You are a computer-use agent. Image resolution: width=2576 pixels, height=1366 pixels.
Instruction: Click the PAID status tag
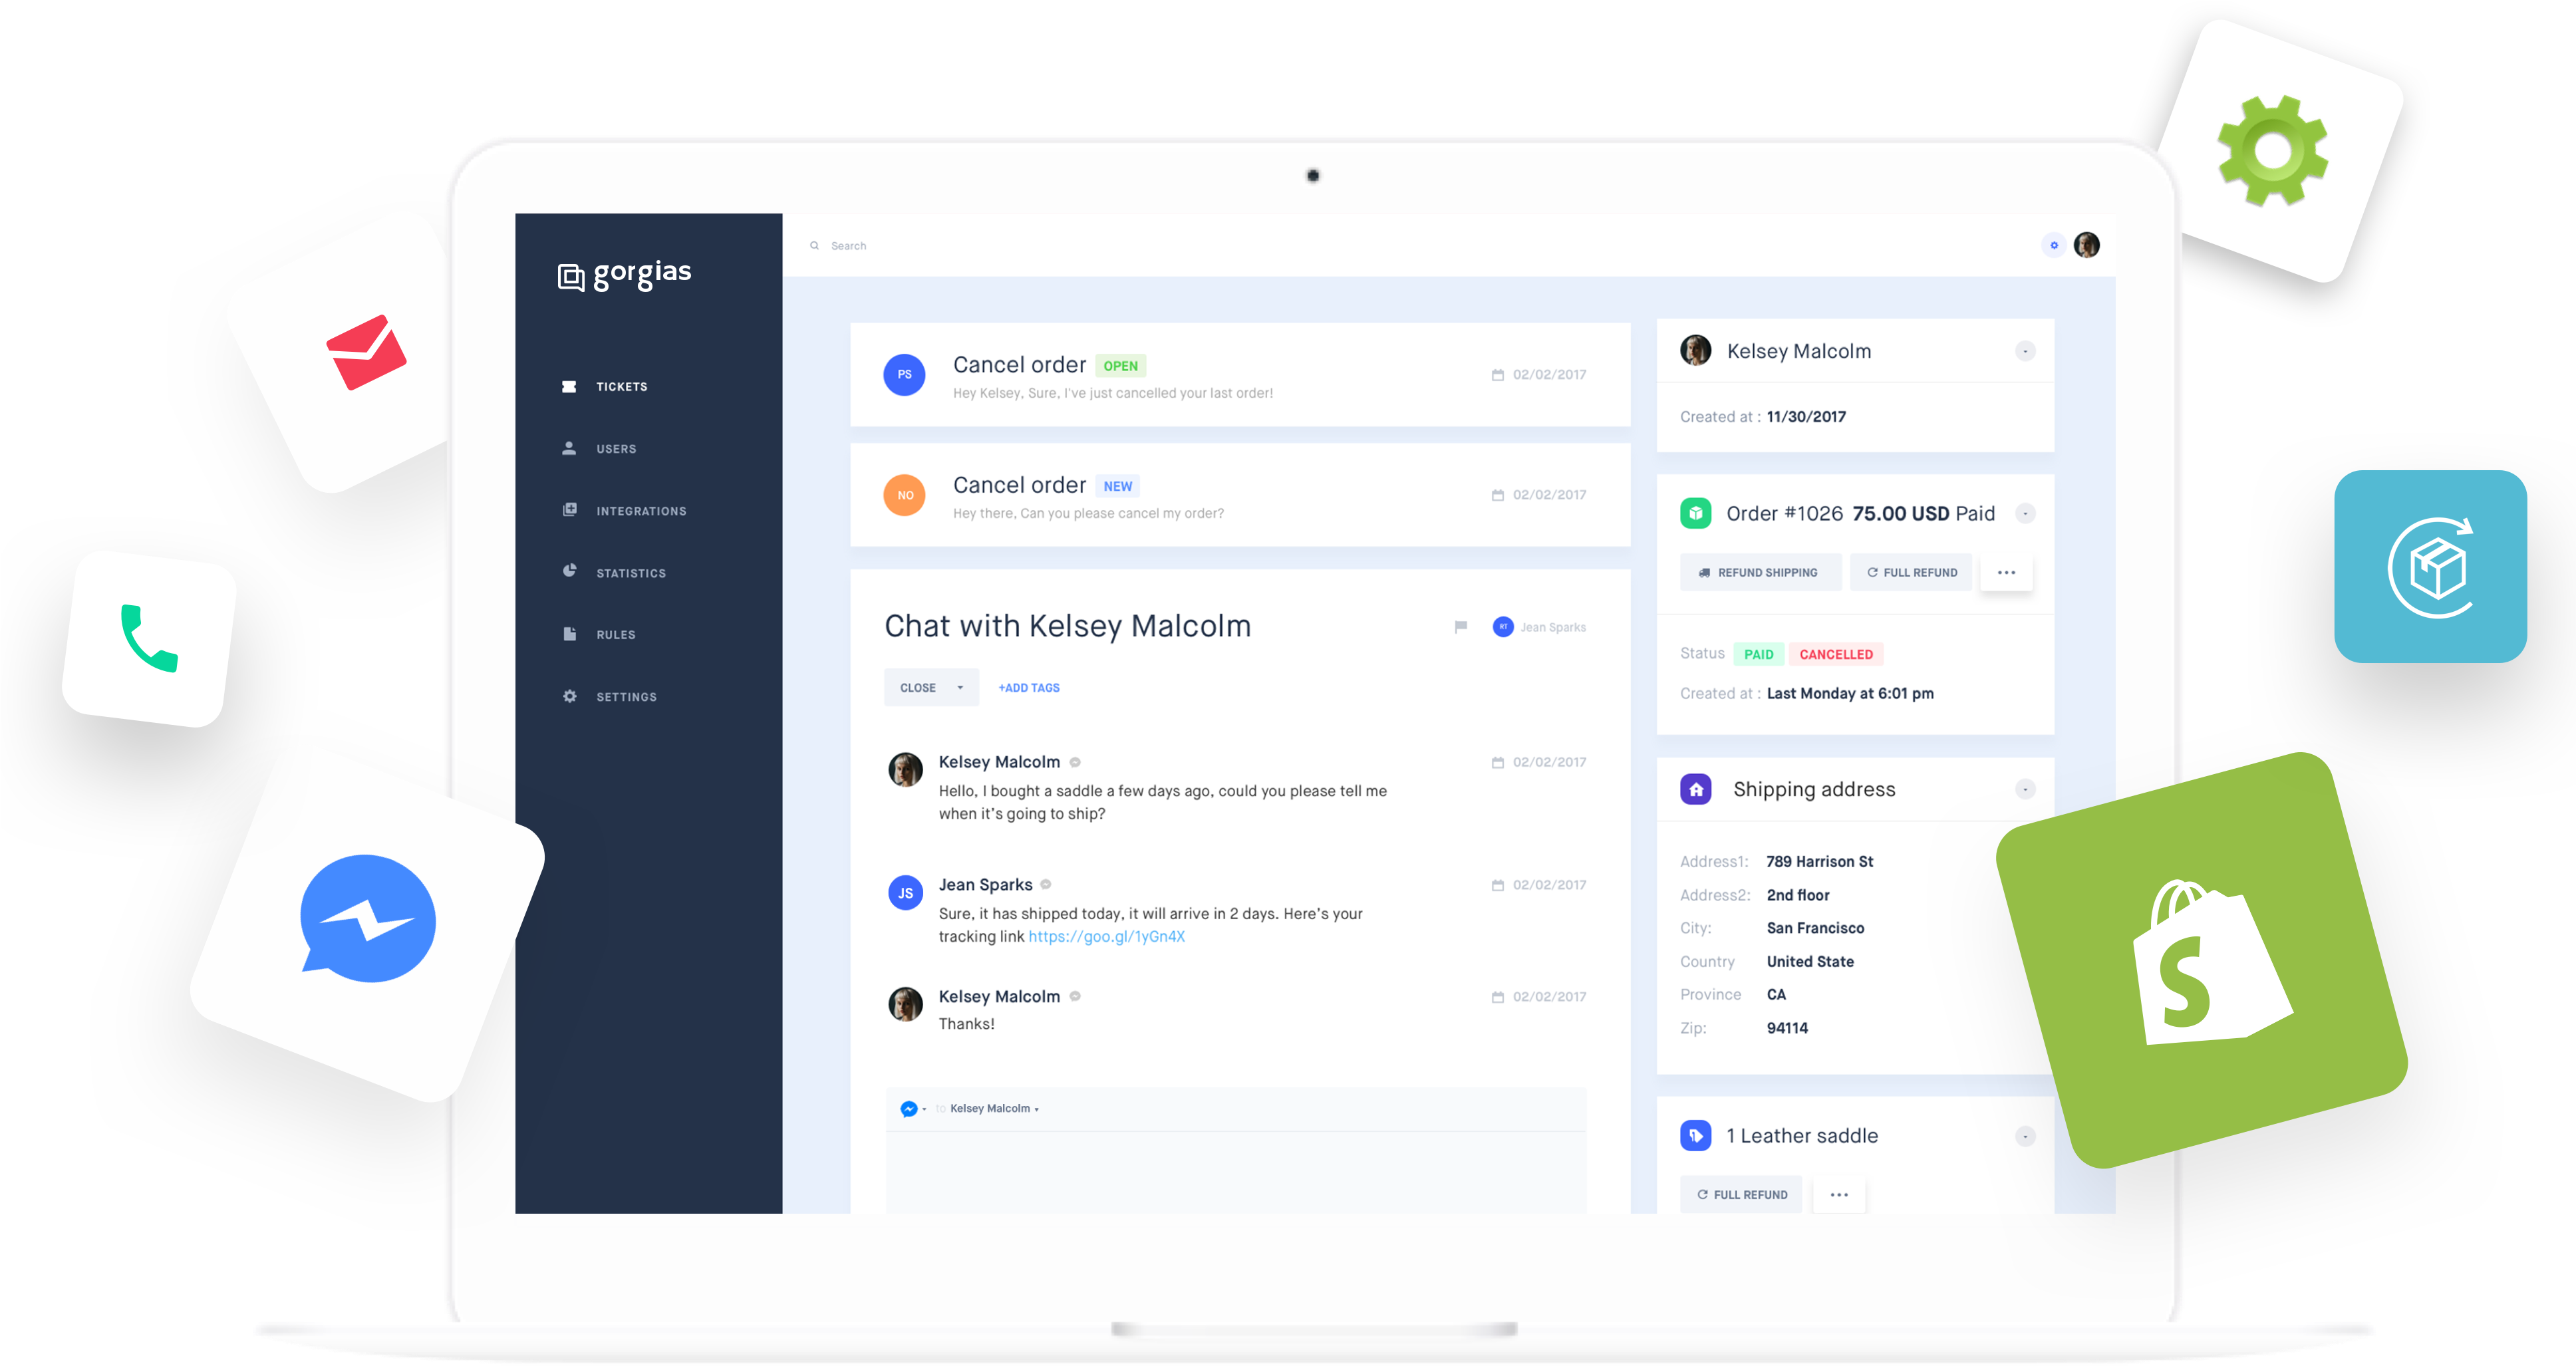[x=1758, y=655]
